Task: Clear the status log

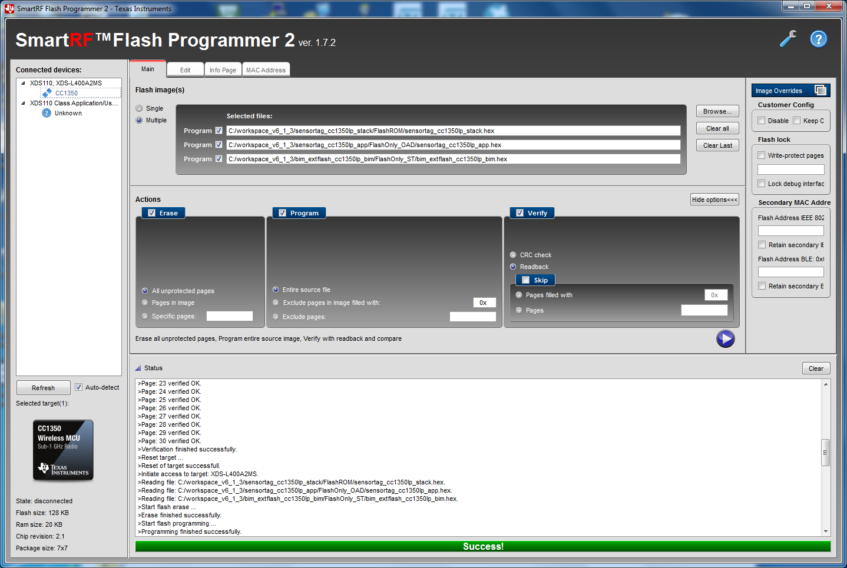Action: pos(816,368)
